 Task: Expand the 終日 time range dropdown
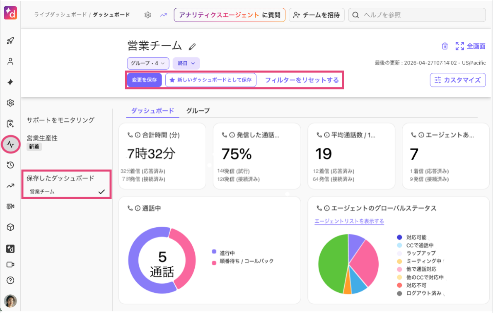(x=186, y=63)
